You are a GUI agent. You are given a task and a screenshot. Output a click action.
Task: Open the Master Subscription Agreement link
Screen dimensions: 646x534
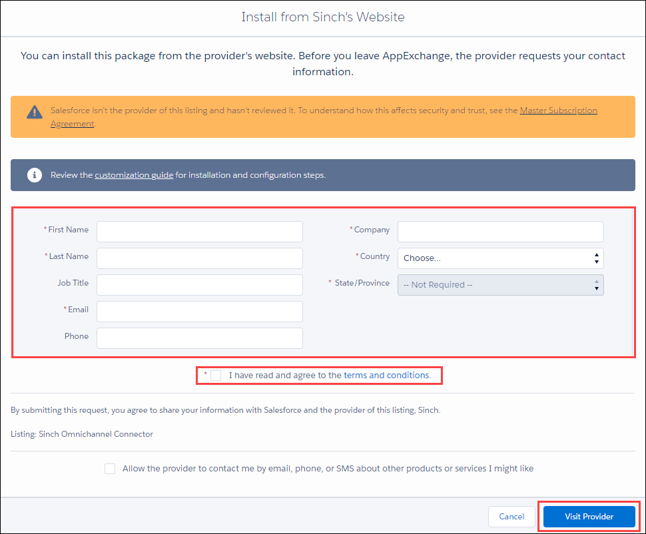558,110
